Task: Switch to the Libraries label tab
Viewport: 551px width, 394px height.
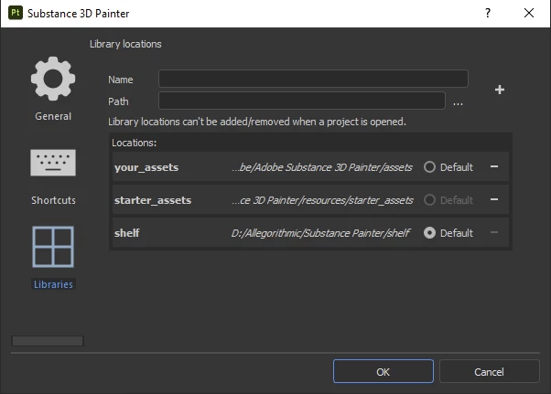Action: click(x=53, y=284)
